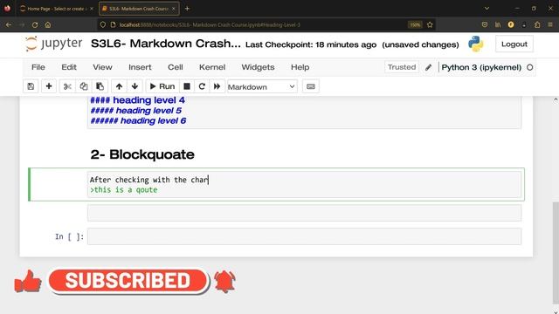The height and width of the screenshot is (314, 559).
Task: Open the File menu
Action: point(38,67)
